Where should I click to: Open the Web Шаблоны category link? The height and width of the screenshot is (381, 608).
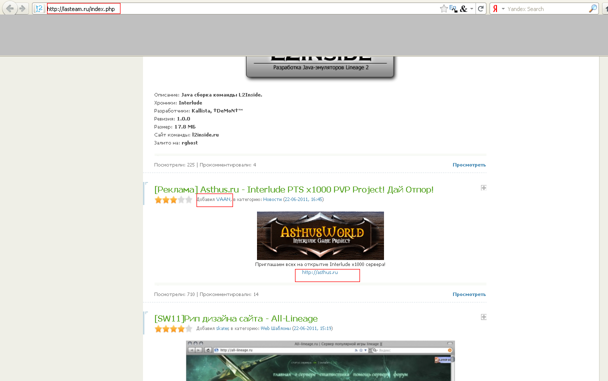click(275, 328)
